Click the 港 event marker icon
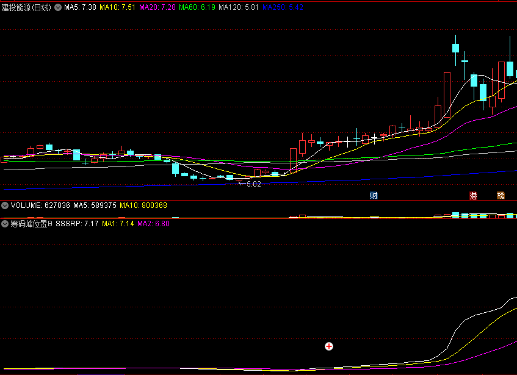The height and width of the screenshot is (375, 517). [473, 196]
